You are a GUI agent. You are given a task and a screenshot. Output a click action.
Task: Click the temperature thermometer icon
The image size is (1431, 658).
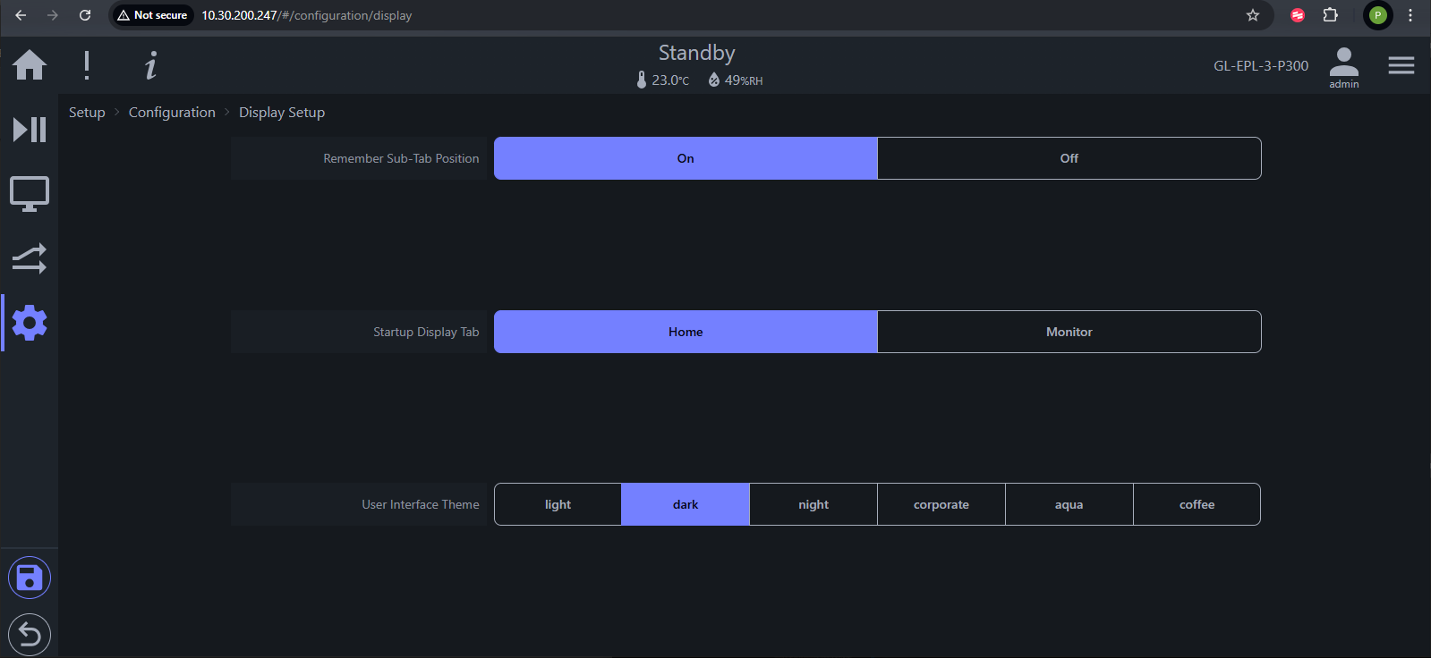pyautogui.click(x=642, y=80)
